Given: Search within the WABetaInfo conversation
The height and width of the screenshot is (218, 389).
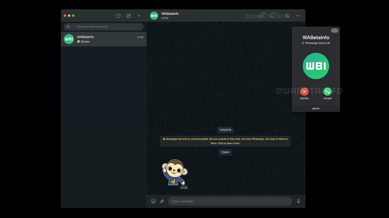Looking at the screenshot, I should (287, 16).
